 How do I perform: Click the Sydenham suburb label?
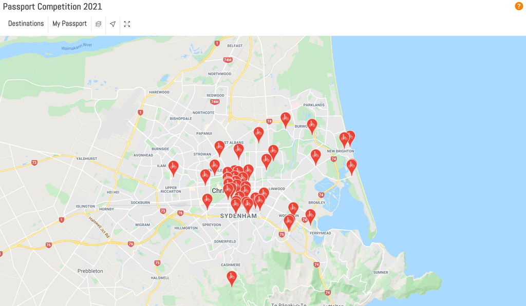(239, 216)
